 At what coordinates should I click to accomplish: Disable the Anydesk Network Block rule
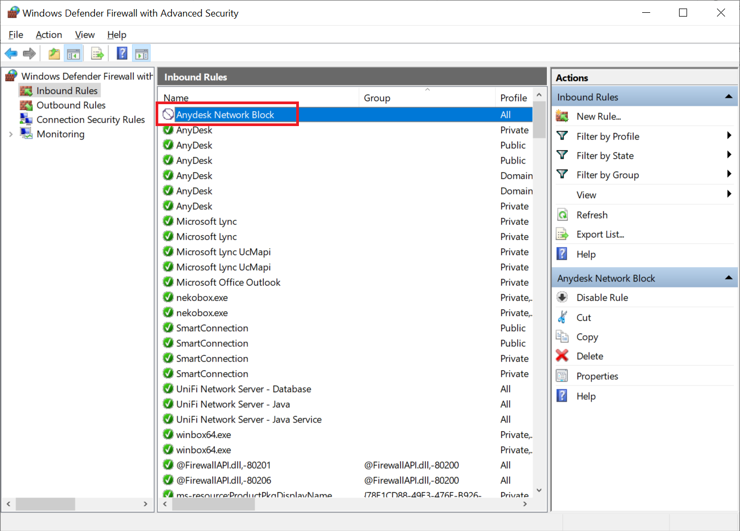(602, 298)
